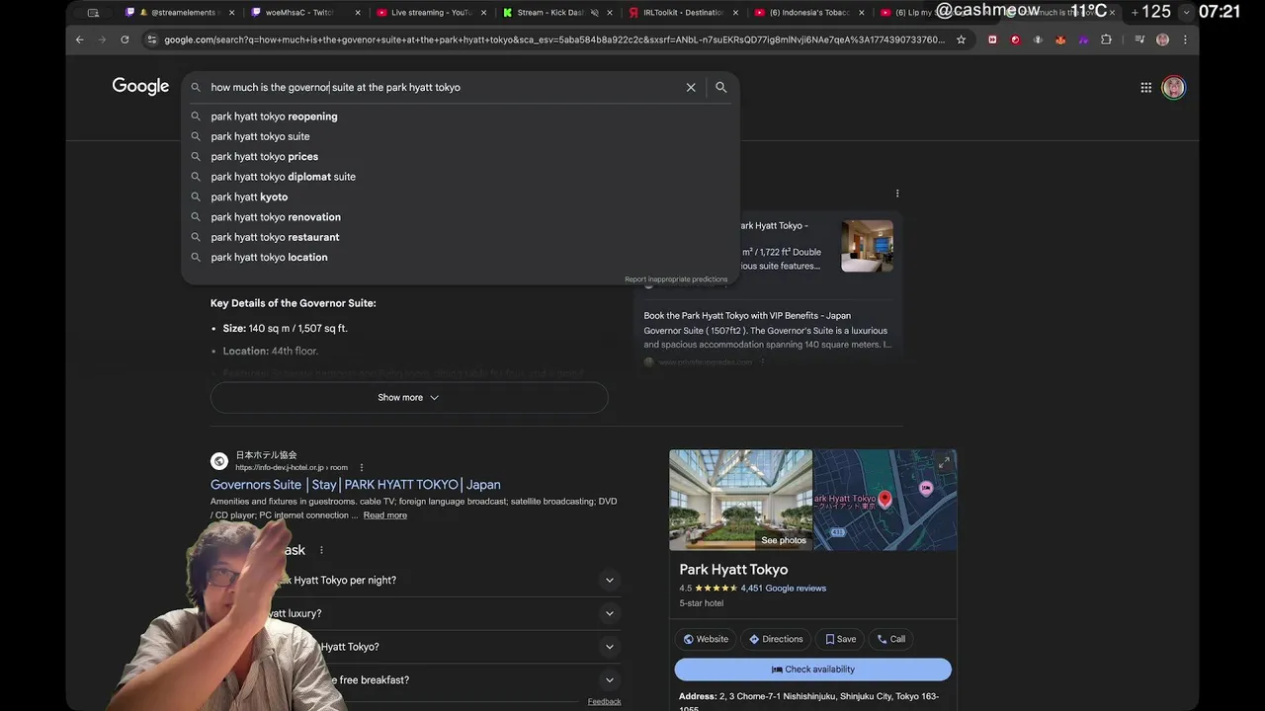Click the Read more link in result snippet

point(384,515)
